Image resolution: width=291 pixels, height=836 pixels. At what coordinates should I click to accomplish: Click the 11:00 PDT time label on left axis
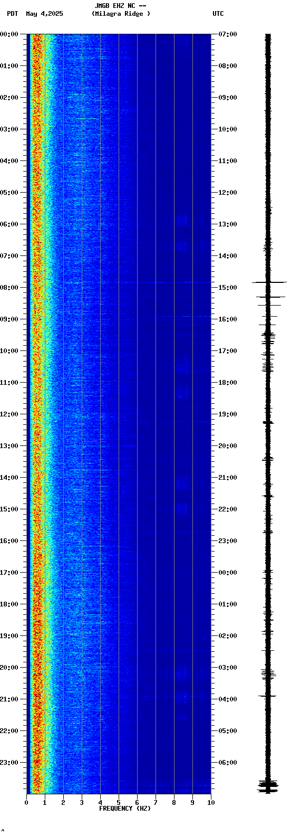click(9, 383)
